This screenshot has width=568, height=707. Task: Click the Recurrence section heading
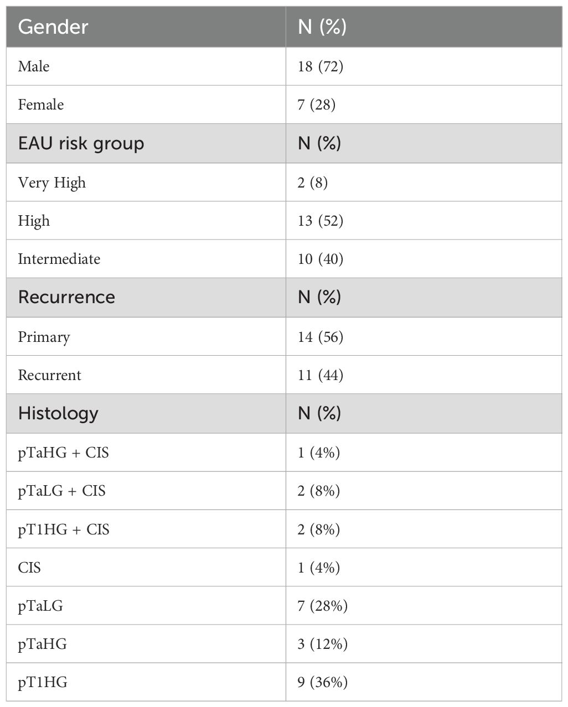66,297
